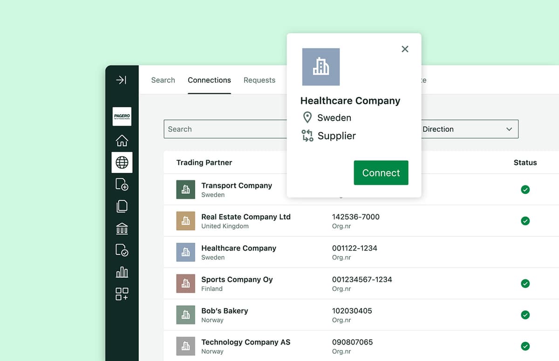
Task: Switch to the Search tab
Action: [163, 80]
